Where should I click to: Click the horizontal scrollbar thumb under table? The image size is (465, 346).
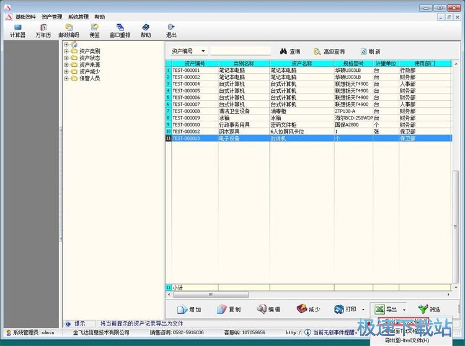pyautogui.click(x=211, y=295)
